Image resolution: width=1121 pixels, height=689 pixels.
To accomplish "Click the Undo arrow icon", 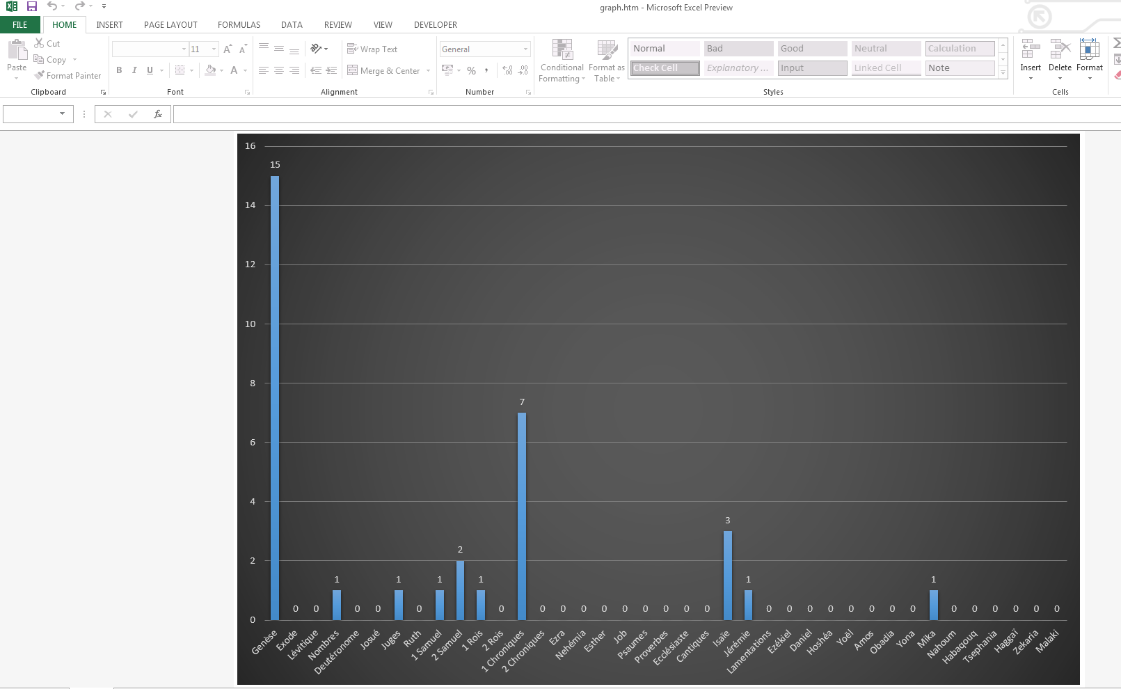I will (52, 6).
